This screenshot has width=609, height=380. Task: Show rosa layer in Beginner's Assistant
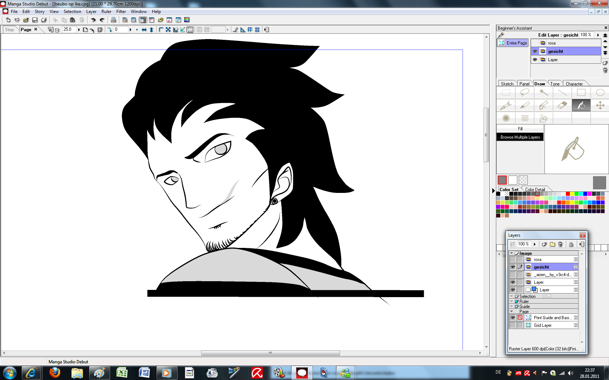click(535, 43)
